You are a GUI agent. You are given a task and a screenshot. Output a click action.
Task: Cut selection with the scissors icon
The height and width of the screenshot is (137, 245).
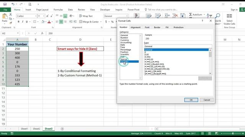pyautogui.click(x=10, y=14)
